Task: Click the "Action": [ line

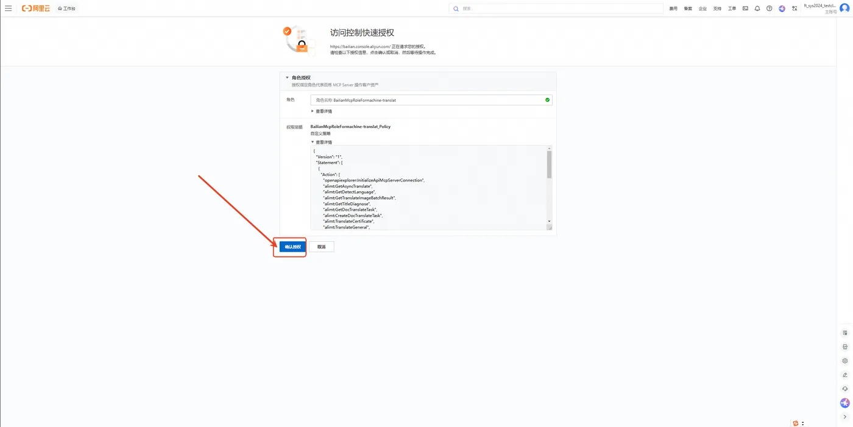Action: pos(331,175)
